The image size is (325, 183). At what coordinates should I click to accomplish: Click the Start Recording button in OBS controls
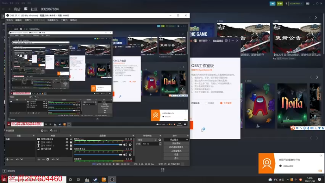coord(176,144)
